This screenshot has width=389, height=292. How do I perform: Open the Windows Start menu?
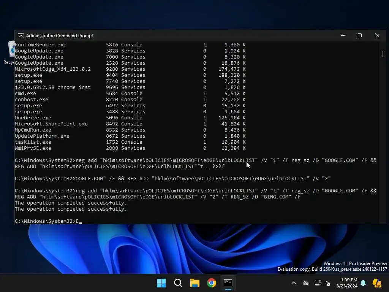click(161, 283)
